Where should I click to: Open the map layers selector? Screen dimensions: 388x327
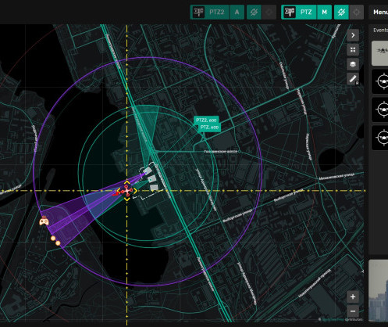pyautogui.click(x=353, y=64)
